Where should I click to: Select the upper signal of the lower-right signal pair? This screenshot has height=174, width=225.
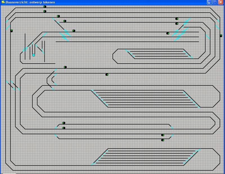coord(163,135)
